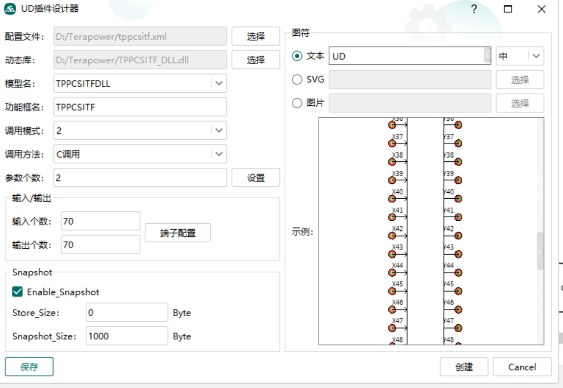Image resolution: width=563 pixels, height=388 pixels.
Task: Click the Snapshot_Size input field
Action: point(127,336)
